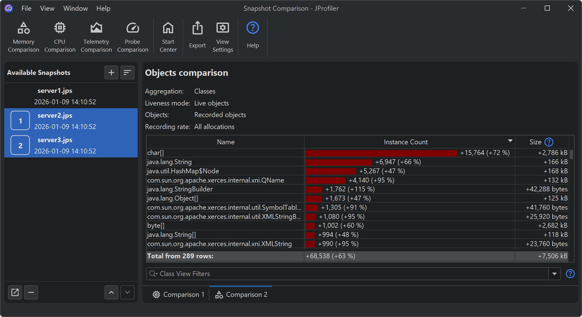Click the plus icon to add a snapshot
Viewport: 582px width, 317px height.
pyautogui.click(x=111, y=72)
